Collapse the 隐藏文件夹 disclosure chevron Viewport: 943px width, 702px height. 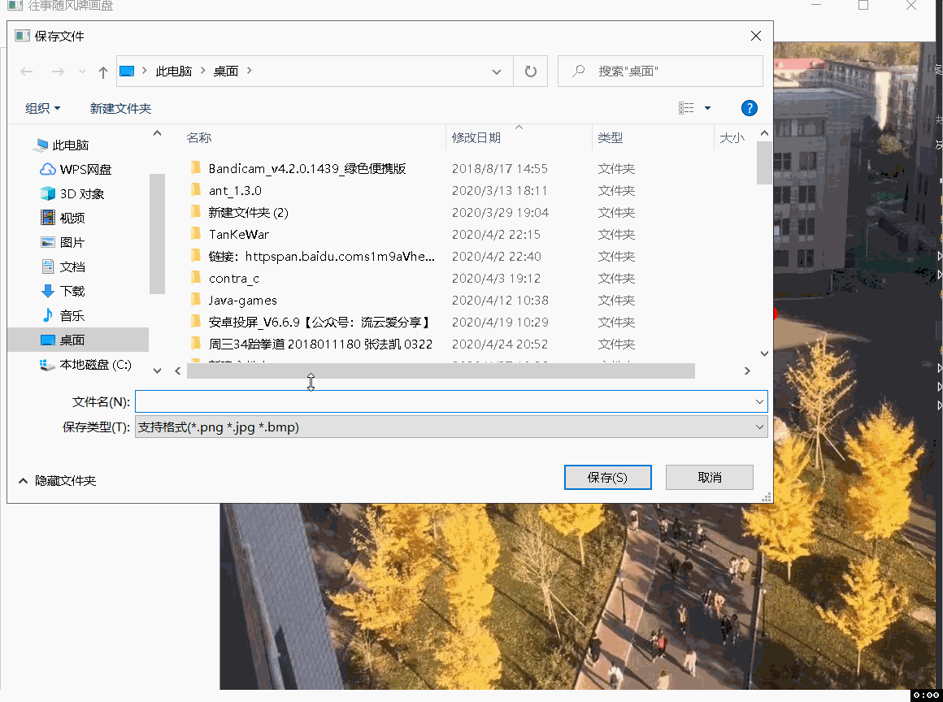coord(23,480)
